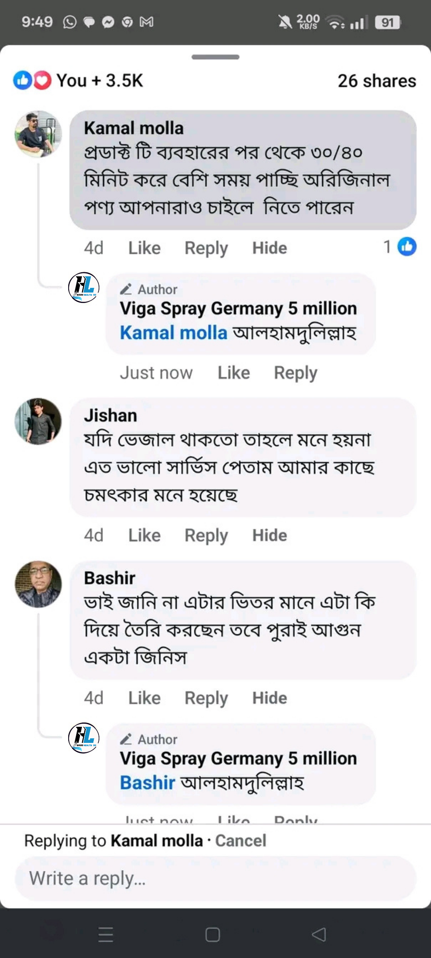Like Jishan's comment
The image size is (431, 958).
click(144, 536)
